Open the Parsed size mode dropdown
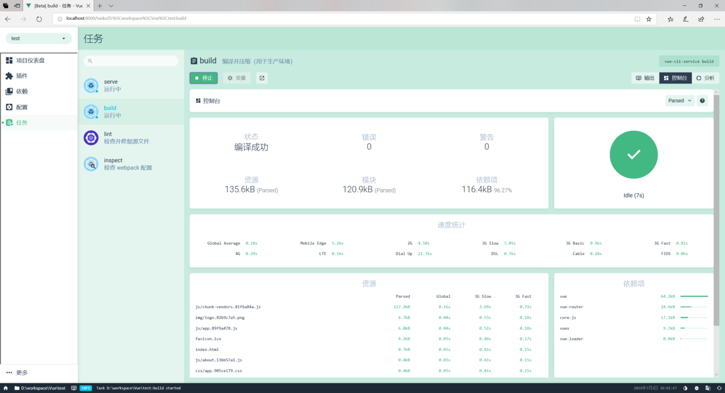Image resolution: width=725 pixels, height=393 pixels. point(679,100)
